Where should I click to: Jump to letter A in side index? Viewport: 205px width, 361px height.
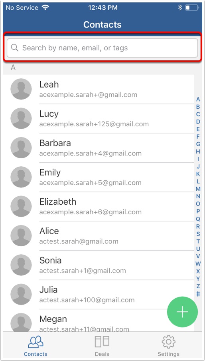[198, 100]
